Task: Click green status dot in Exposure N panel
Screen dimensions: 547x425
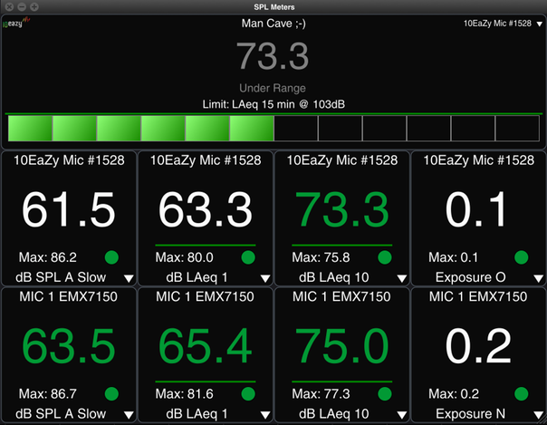Action: tap(521, 394)
